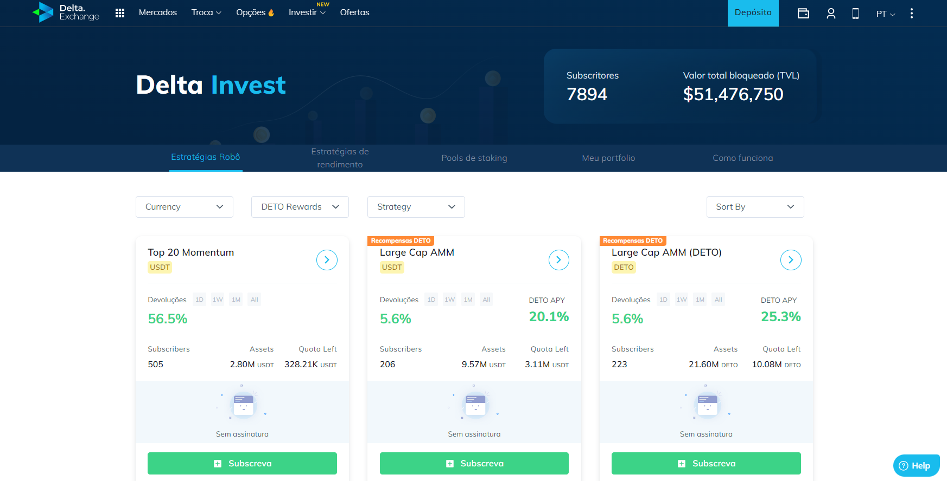Expand the Strategy filter dropdown
This screenshot has width=947, height=481.
pos(416,207)
